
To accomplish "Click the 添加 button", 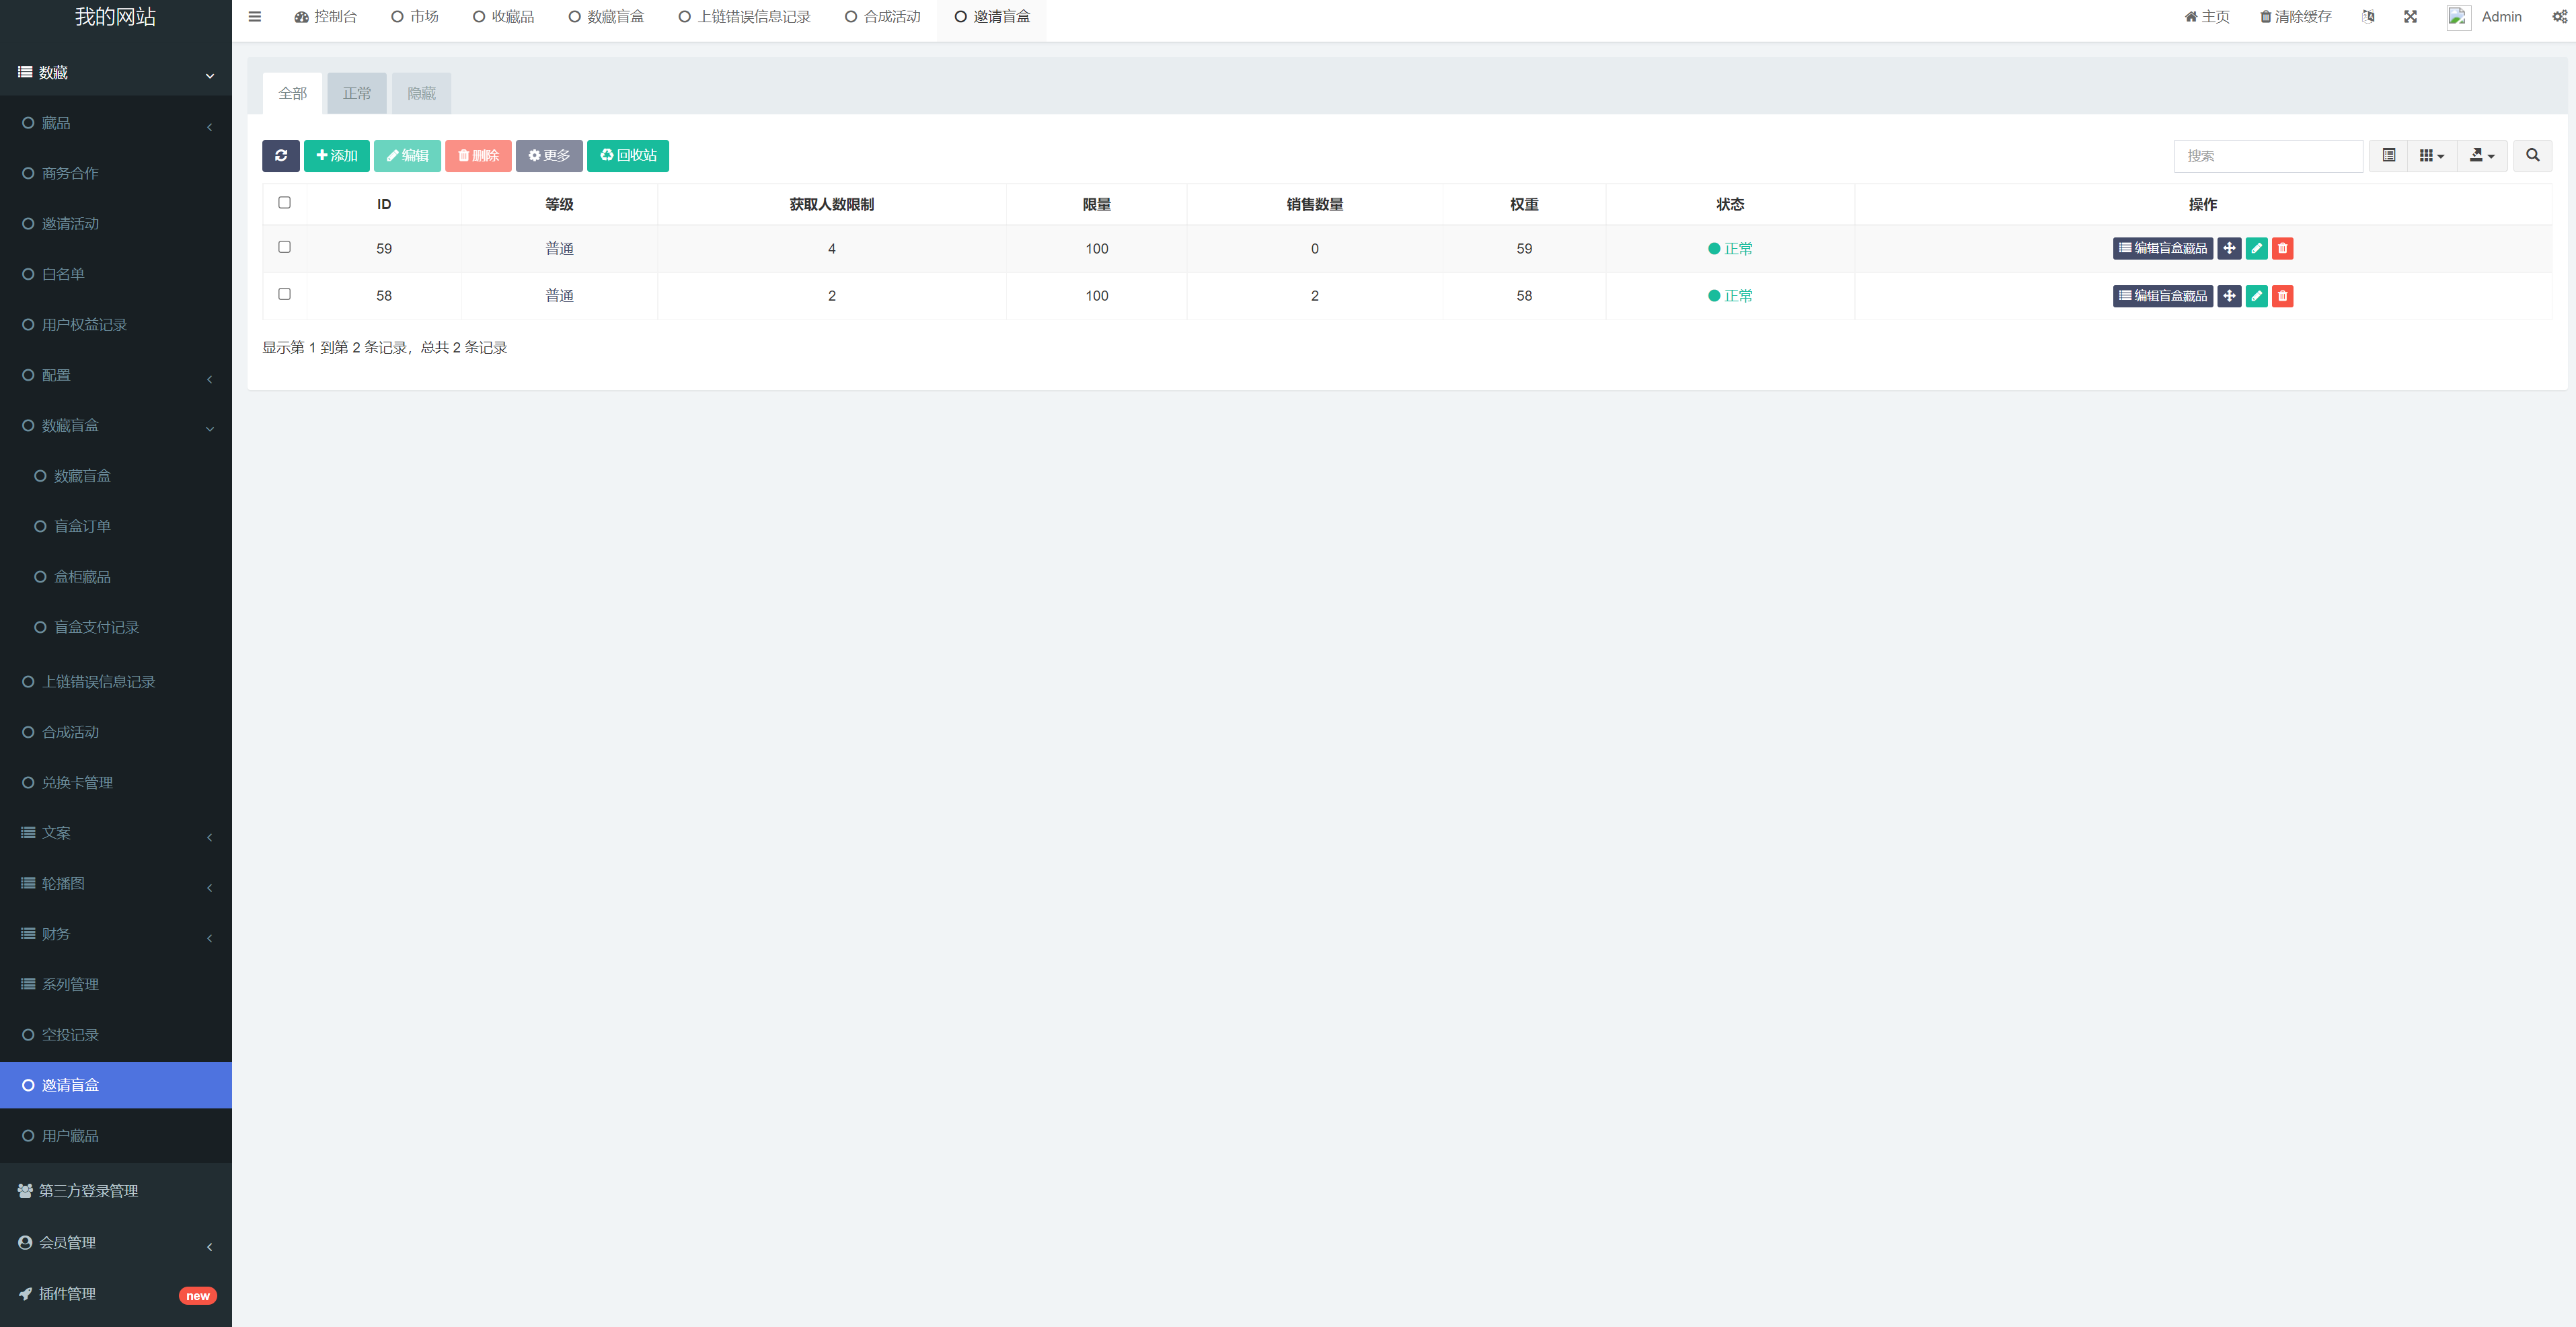I will (337, 156).
